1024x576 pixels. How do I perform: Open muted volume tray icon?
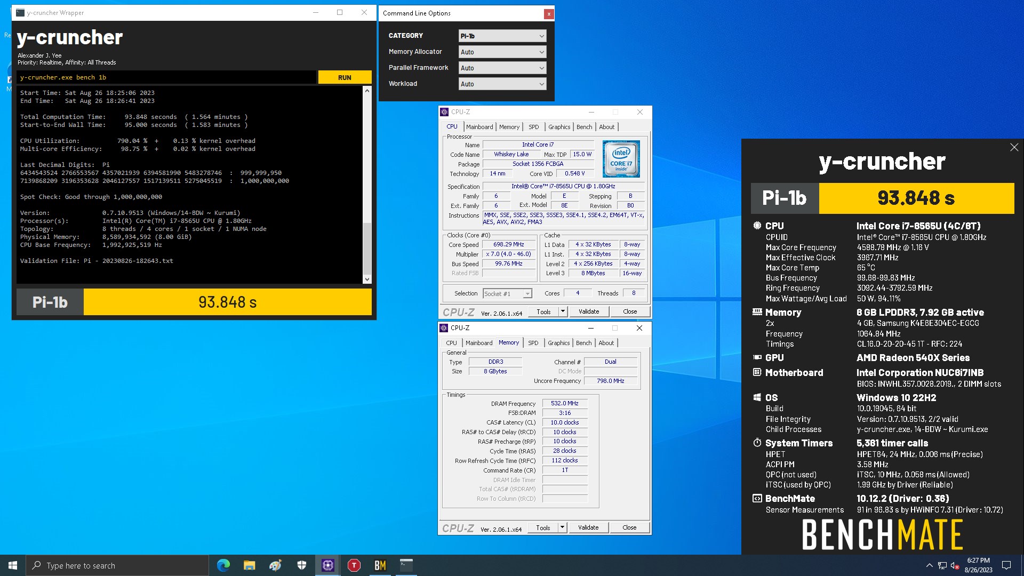click(x=955, y=565)
